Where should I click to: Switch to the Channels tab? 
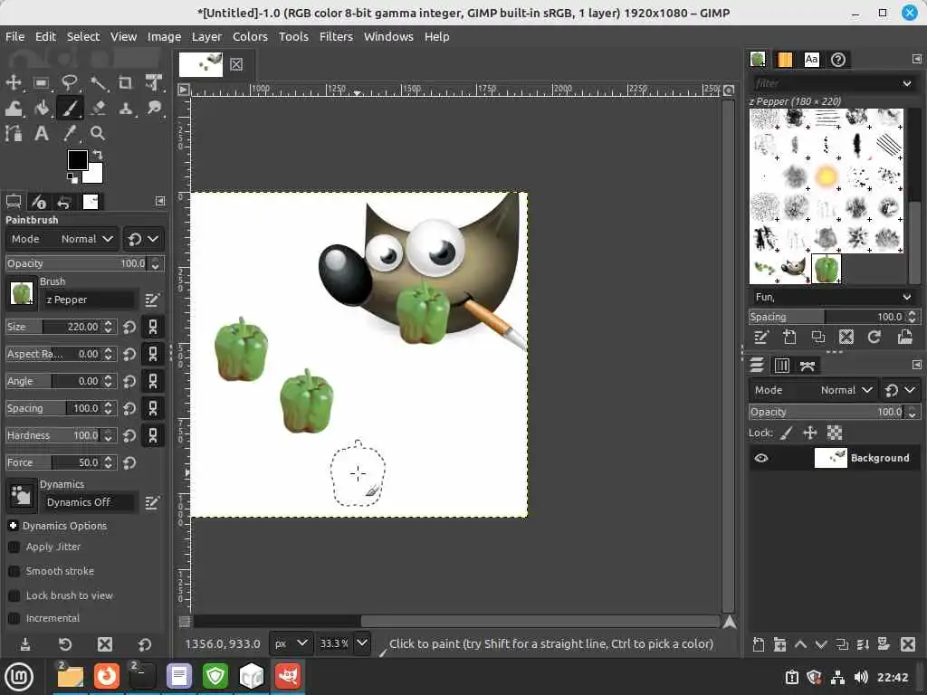pos(781,366)
